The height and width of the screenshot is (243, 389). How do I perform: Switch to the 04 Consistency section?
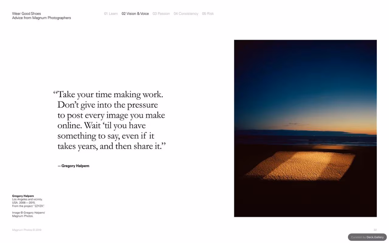click(186, 14)
